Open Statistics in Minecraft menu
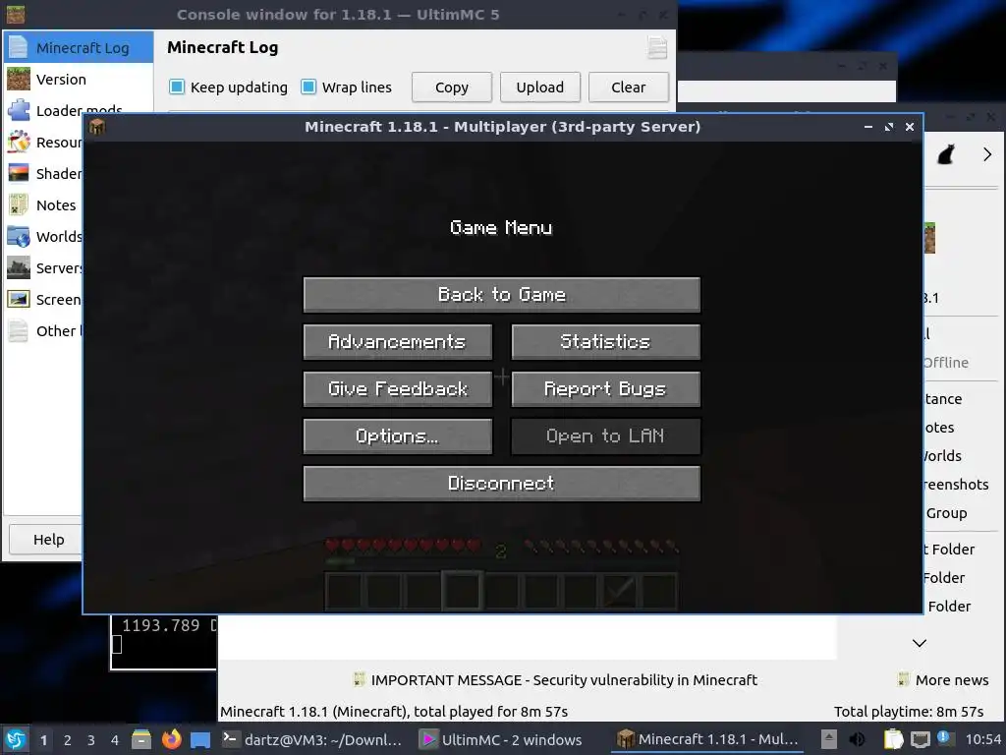 click(x=605, y=341)
